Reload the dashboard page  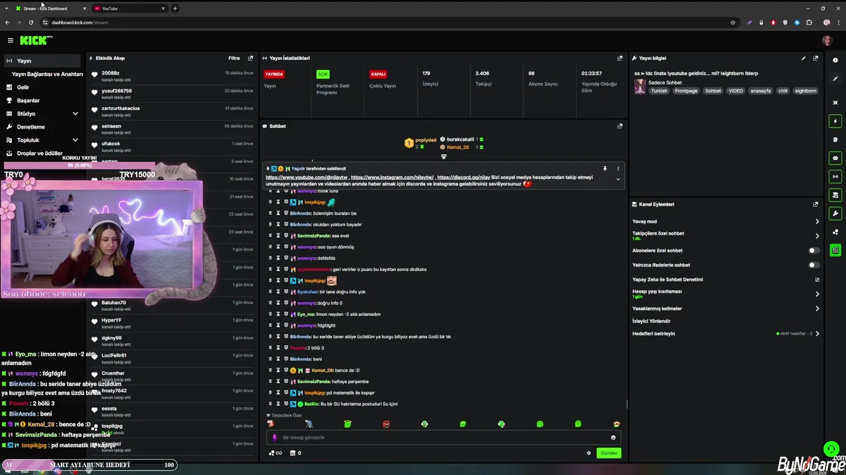click(31, 22)
